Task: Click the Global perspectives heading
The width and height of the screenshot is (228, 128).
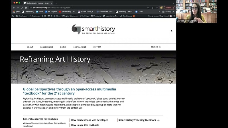Action: tap(69, 91)
